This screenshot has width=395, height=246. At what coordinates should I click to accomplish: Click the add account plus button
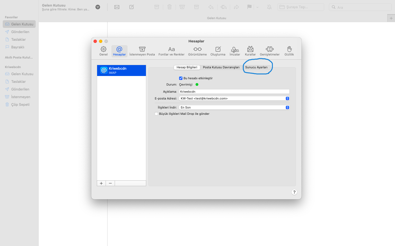pyautogui.click(x=101, y=183)
